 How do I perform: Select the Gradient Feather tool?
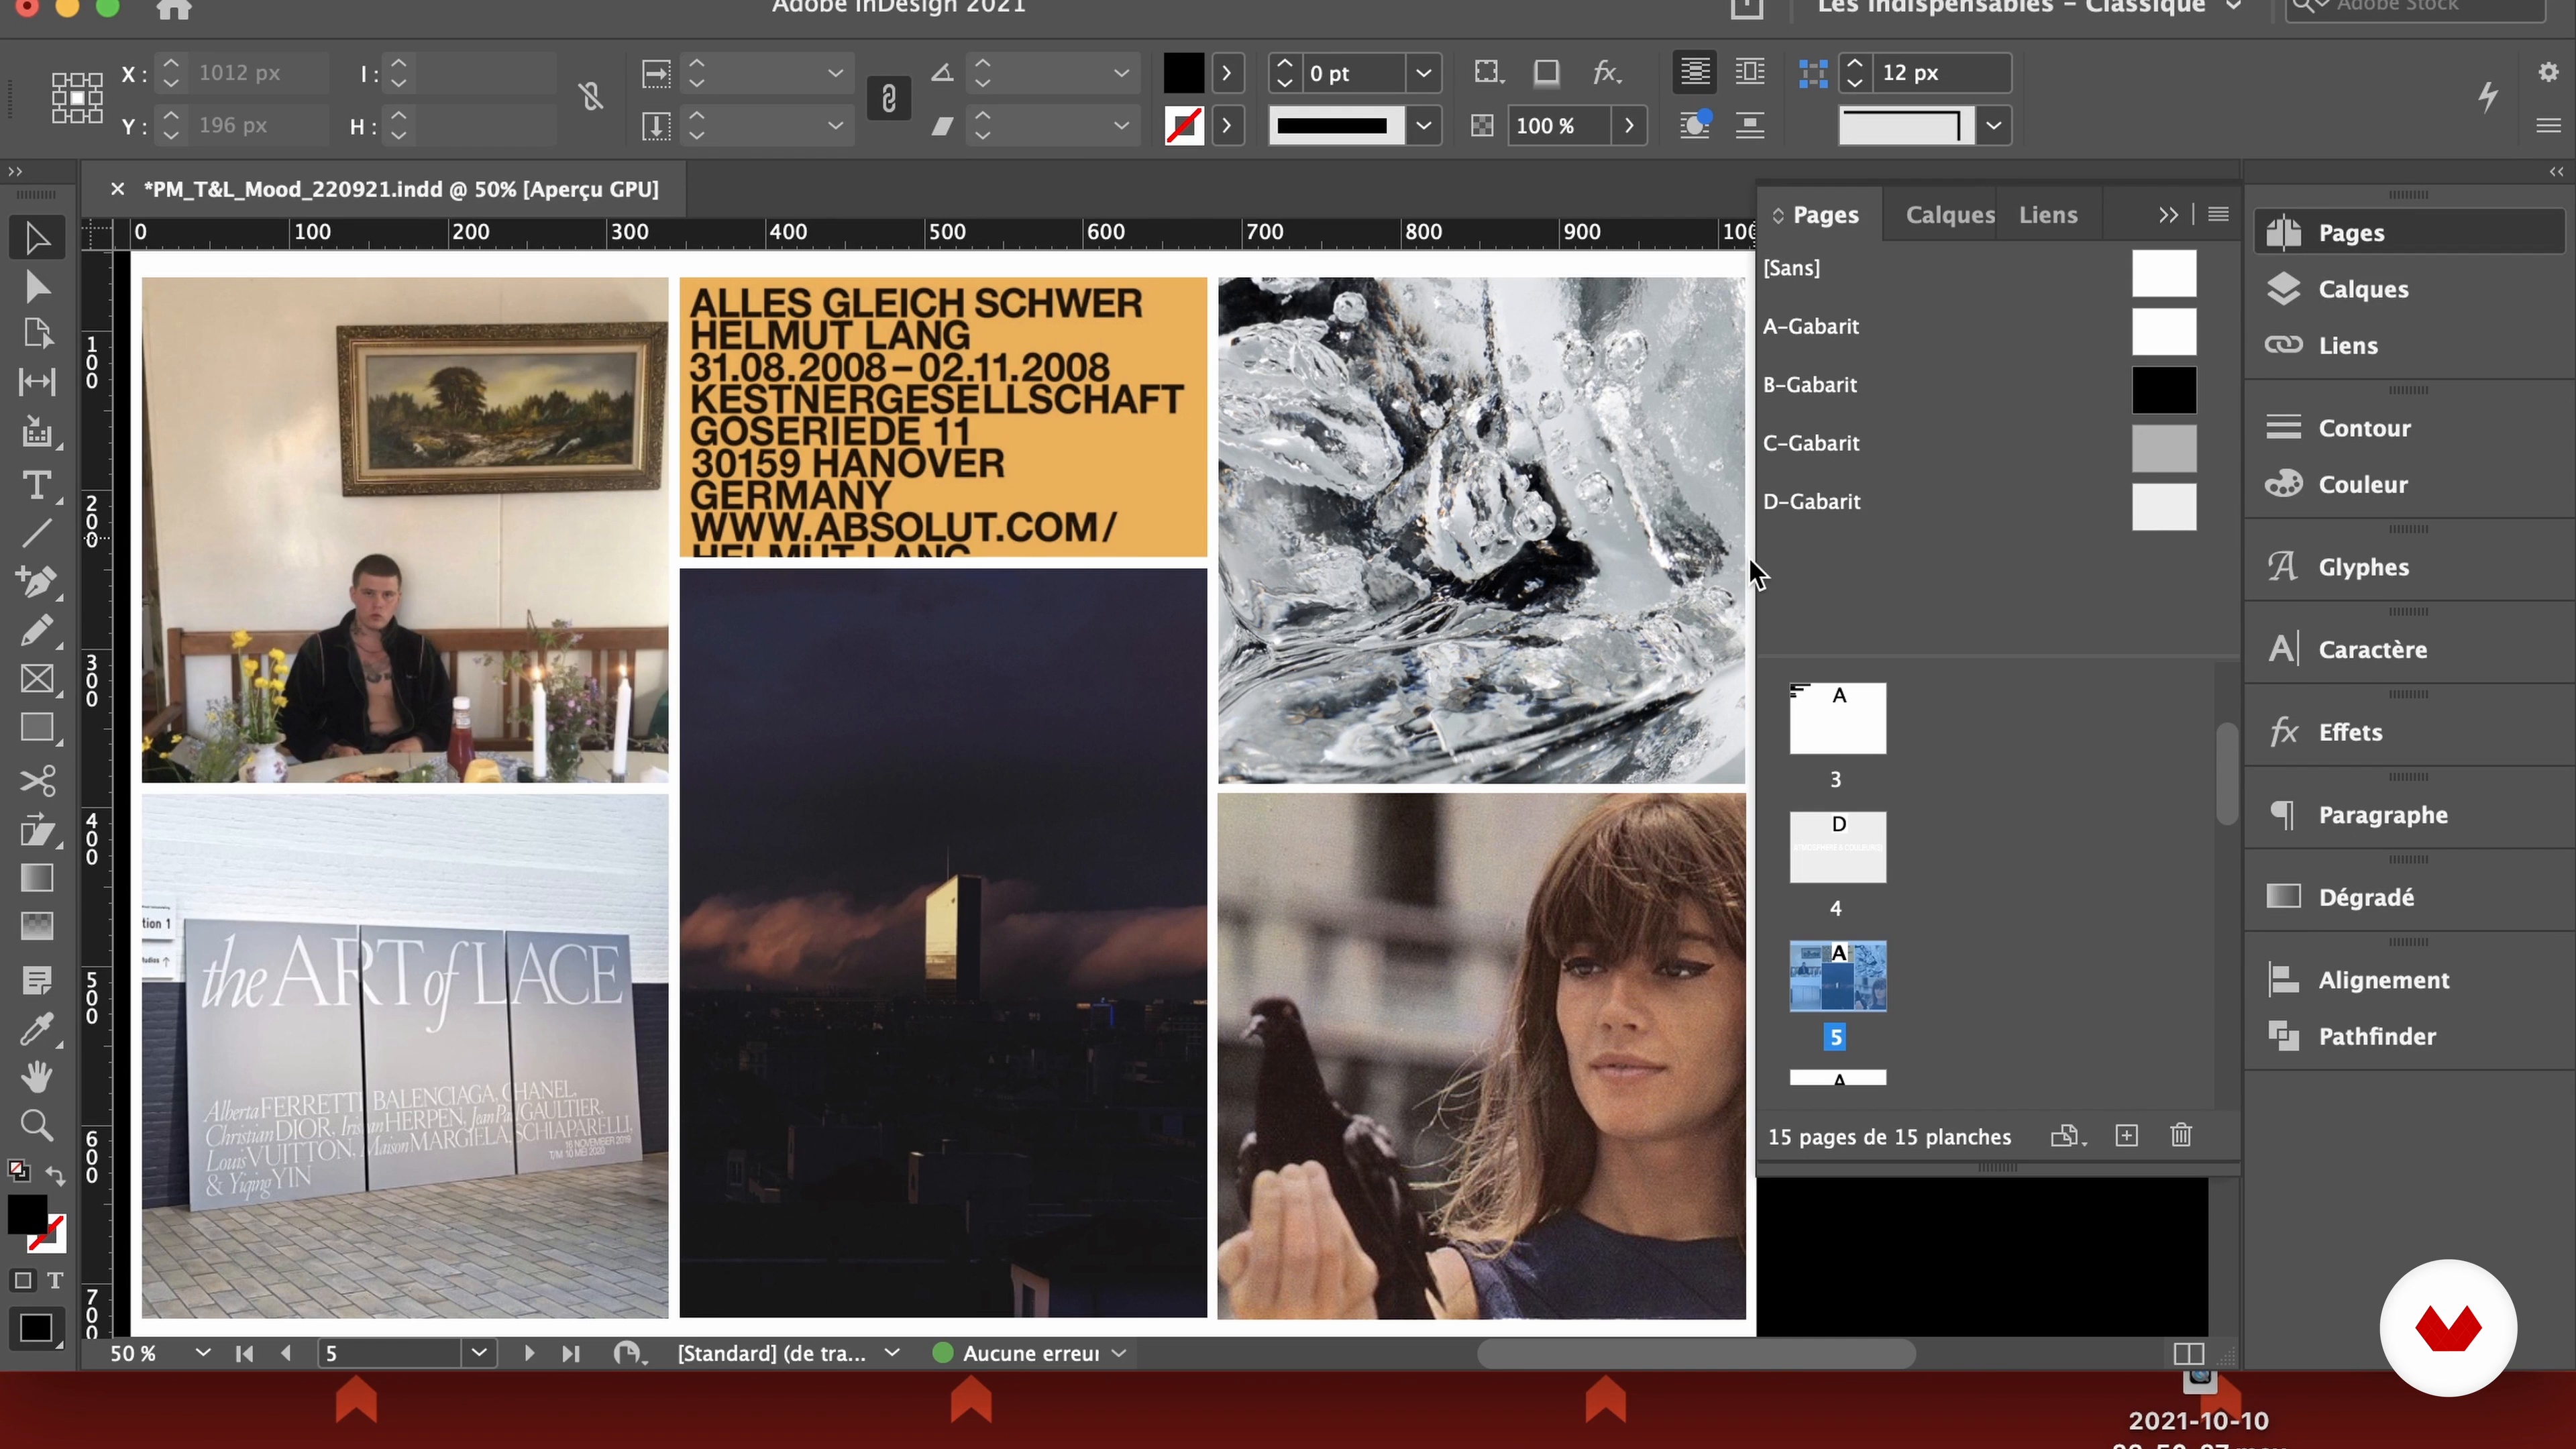tap(37, 926)
